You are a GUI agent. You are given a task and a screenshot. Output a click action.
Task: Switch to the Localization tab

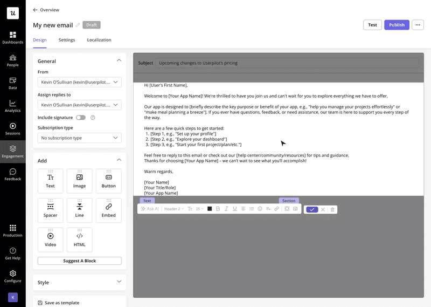99,40
